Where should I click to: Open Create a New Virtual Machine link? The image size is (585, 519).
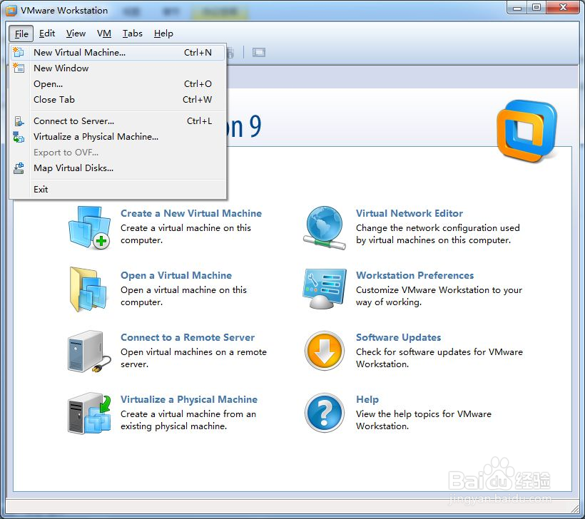191,213
